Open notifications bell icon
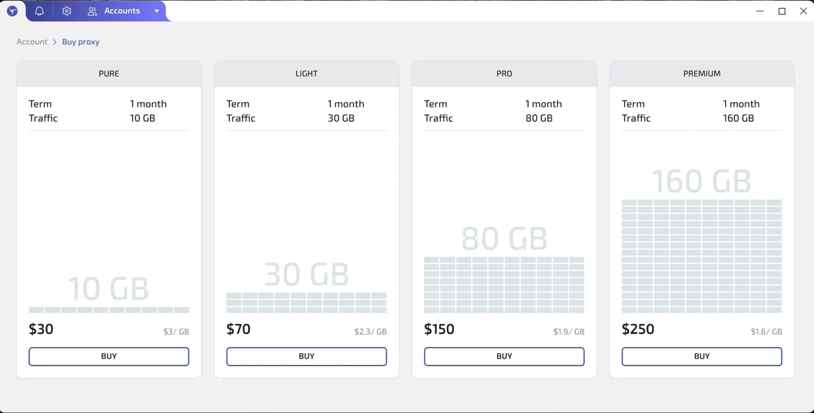 click(39, 11)
